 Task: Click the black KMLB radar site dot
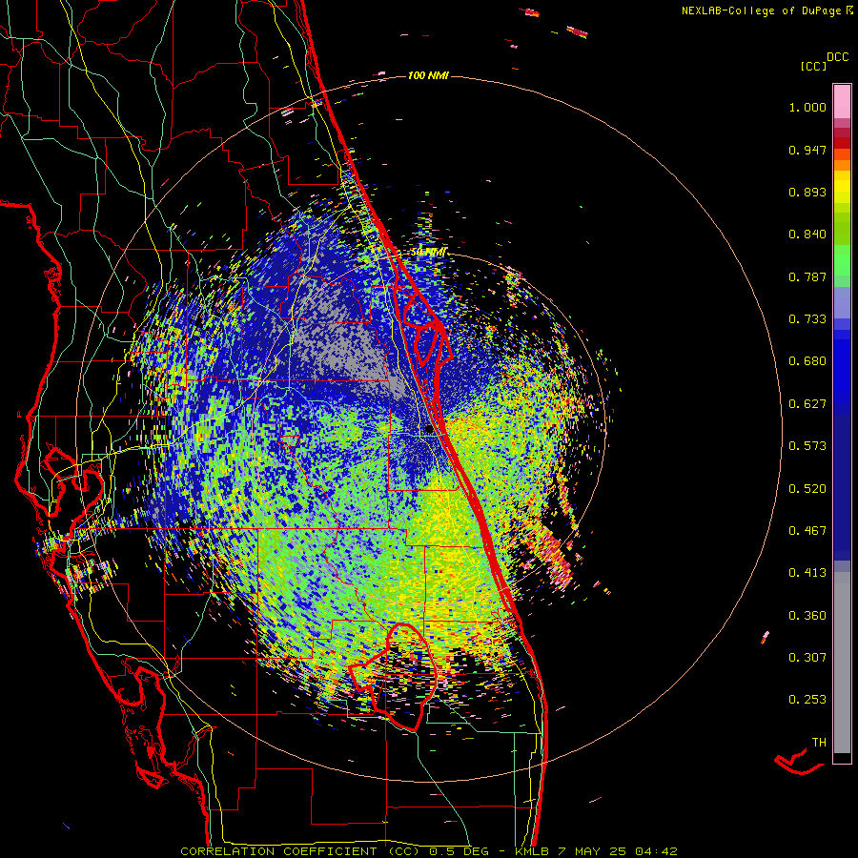click(x=429, y=430)
